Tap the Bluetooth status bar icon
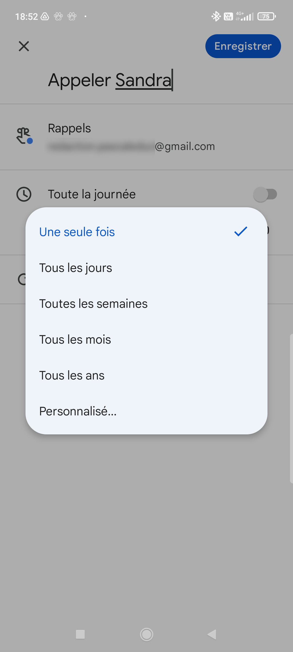This screenshot has width=293, height=652. coord(216,16)
